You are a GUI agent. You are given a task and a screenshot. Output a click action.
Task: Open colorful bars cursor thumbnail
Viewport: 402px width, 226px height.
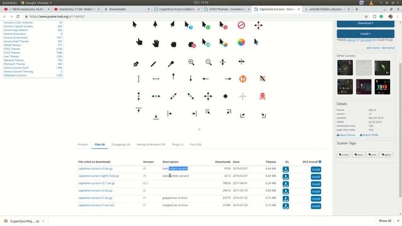[383, 87]
